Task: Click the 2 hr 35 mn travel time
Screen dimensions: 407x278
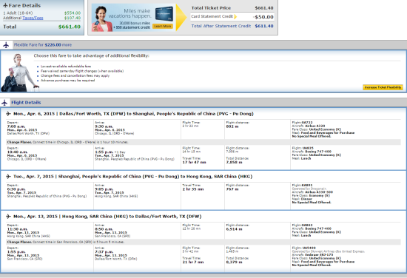Action: [x=193, y=189]
